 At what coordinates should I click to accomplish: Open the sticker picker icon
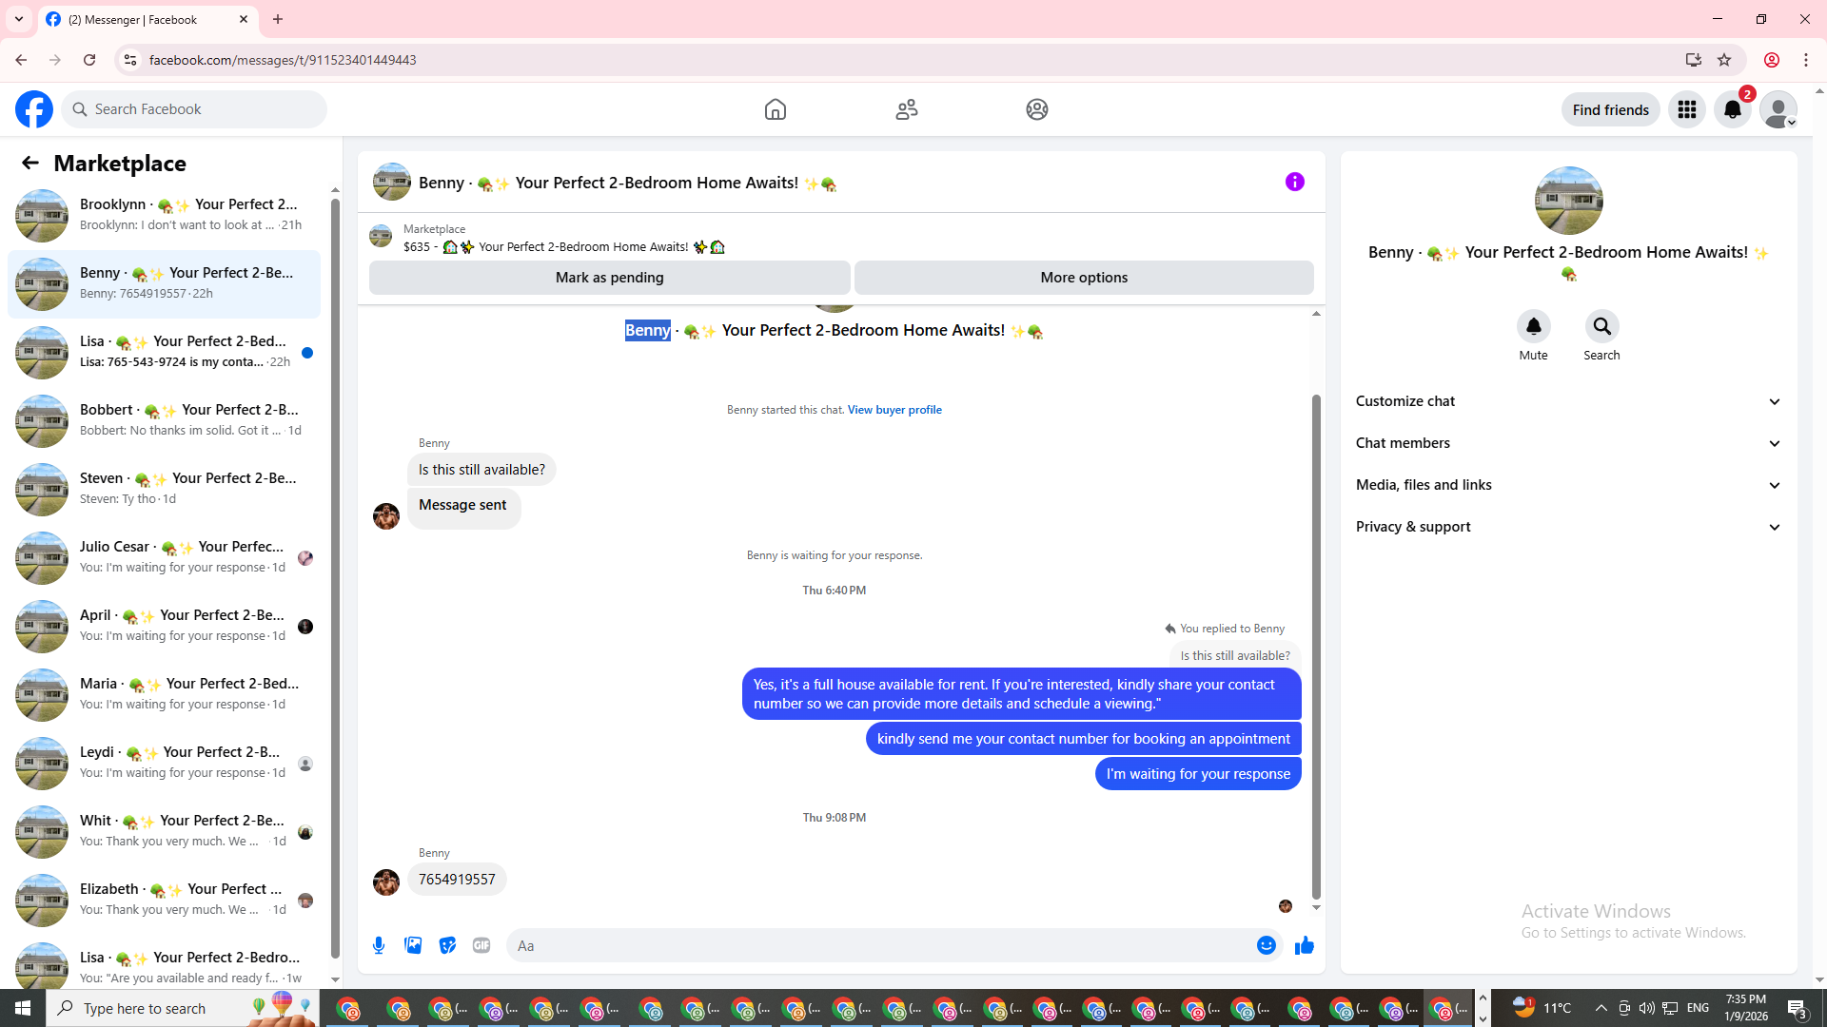[447, 945]
